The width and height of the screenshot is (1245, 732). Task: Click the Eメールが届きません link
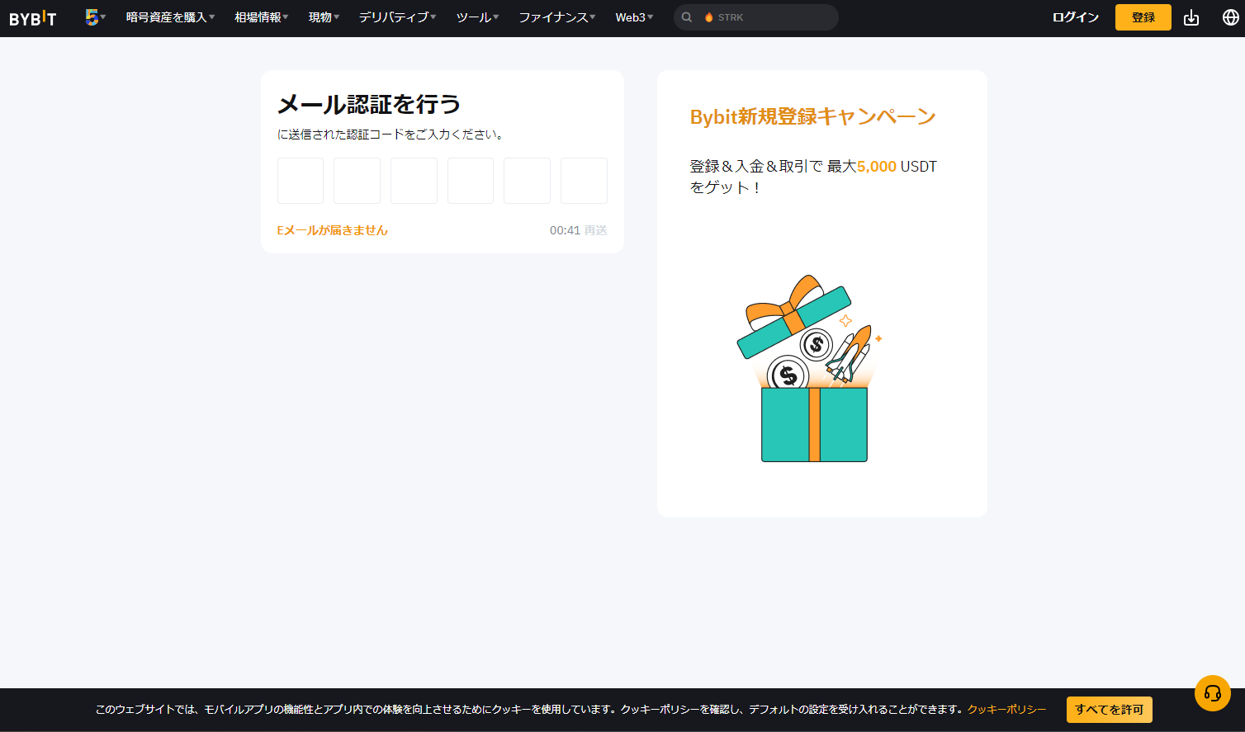tap(332, 230)
